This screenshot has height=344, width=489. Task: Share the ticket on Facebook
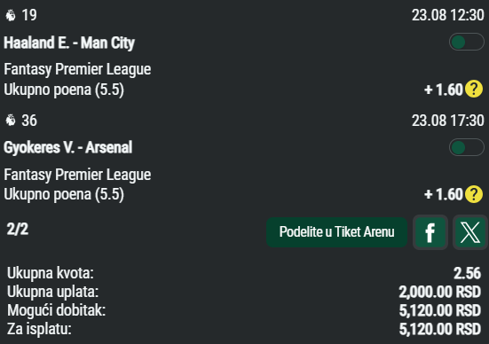coord(430,232)
